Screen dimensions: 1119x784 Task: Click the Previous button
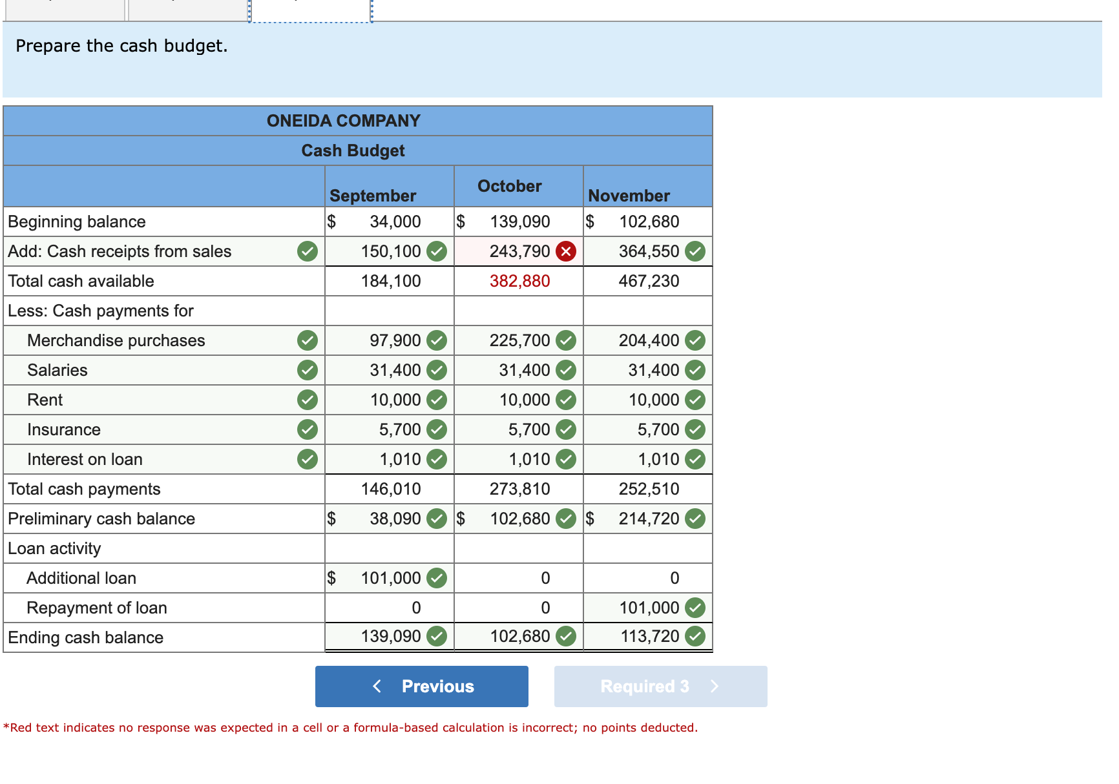click(421, 686)
